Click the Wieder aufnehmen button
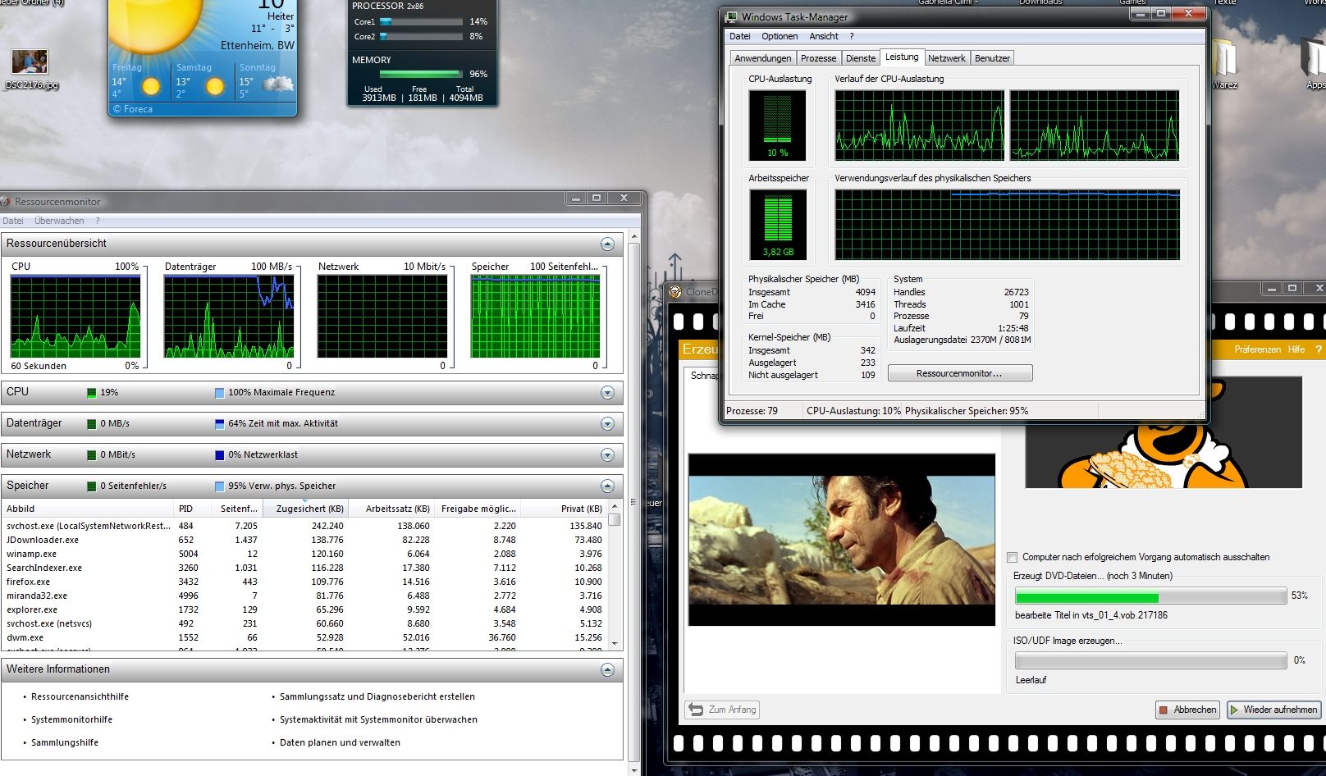The width and height of the screenshot is (1326, 776). pos(1273,710)
